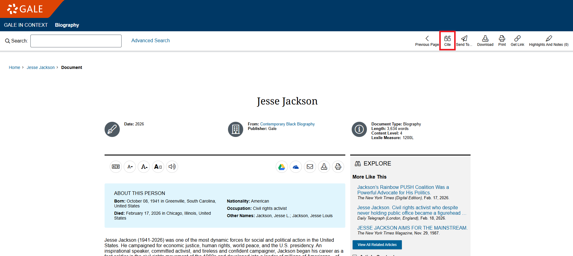Click the Print icon in top toolbar

tap(502, 41)
